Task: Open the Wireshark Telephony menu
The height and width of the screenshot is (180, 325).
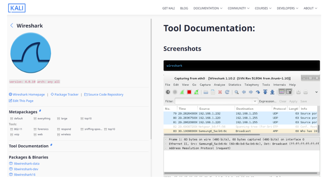Action: click(x=252, y=85)
